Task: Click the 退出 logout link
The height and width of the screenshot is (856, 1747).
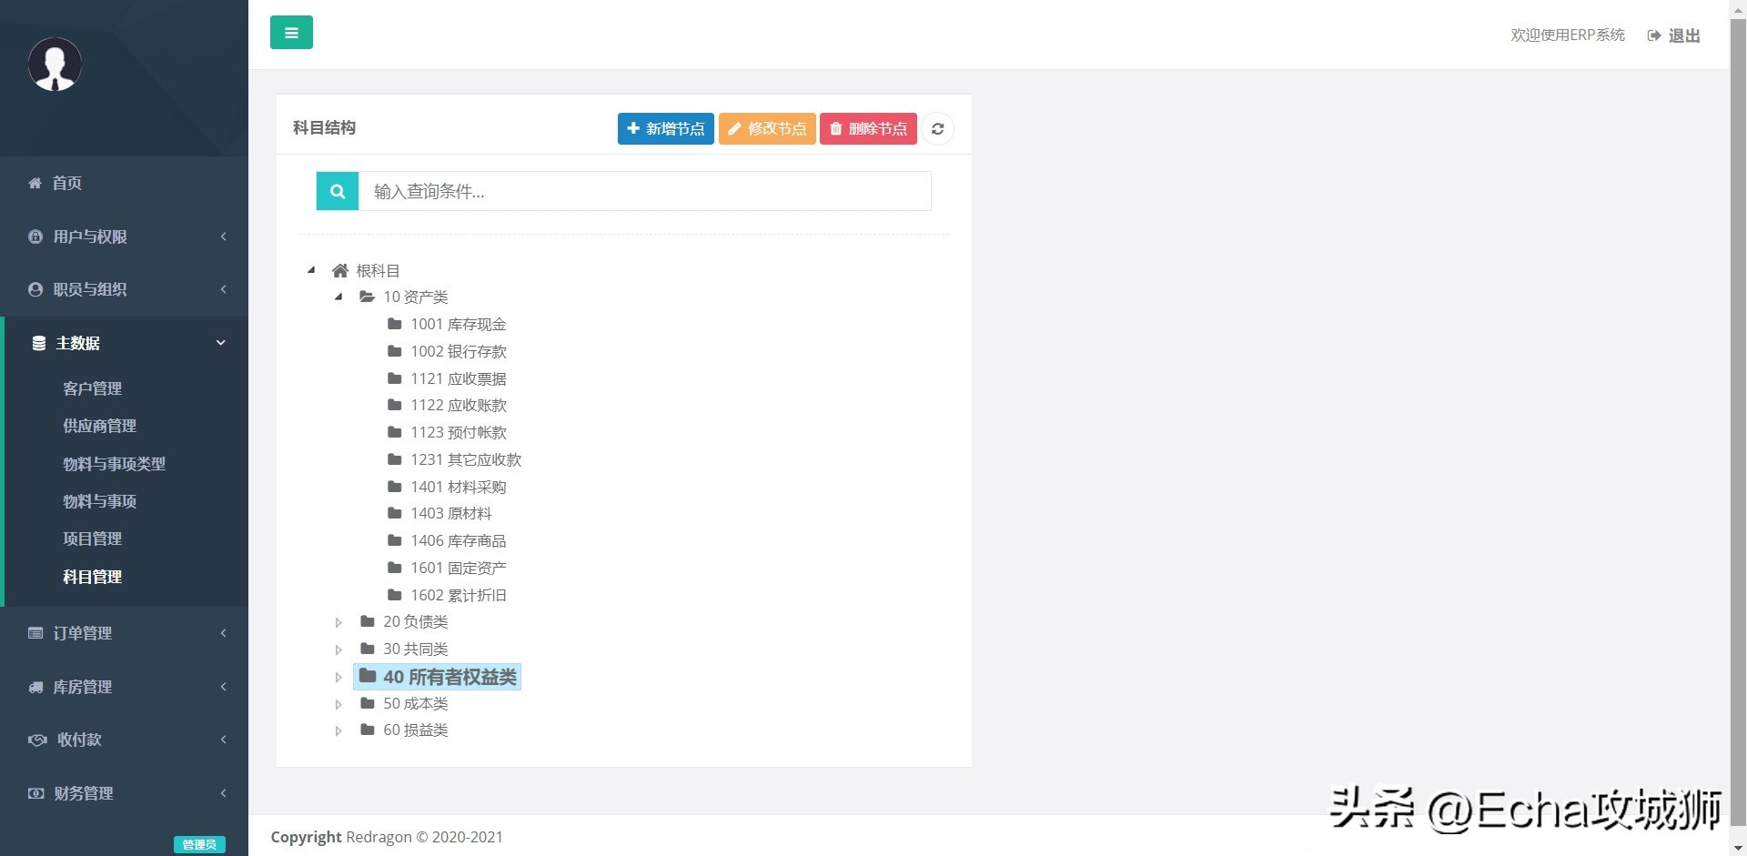Action: coord(1683,35)
